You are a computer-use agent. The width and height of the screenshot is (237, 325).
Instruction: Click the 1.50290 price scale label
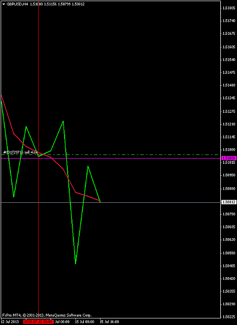(229, 304)
